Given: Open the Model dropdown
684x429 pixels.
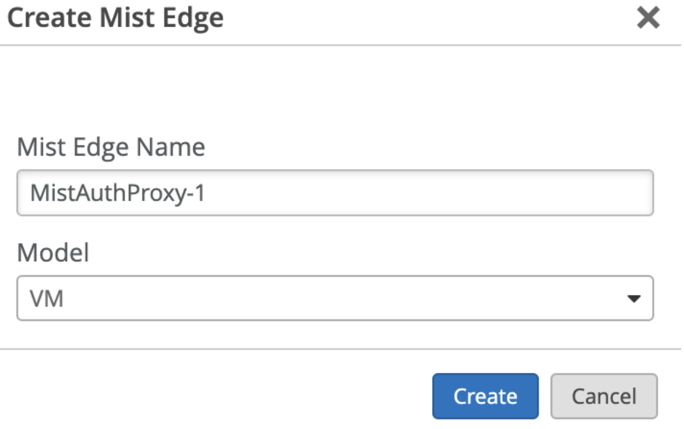Looking at the screenshot, I should tap(335, 298).
